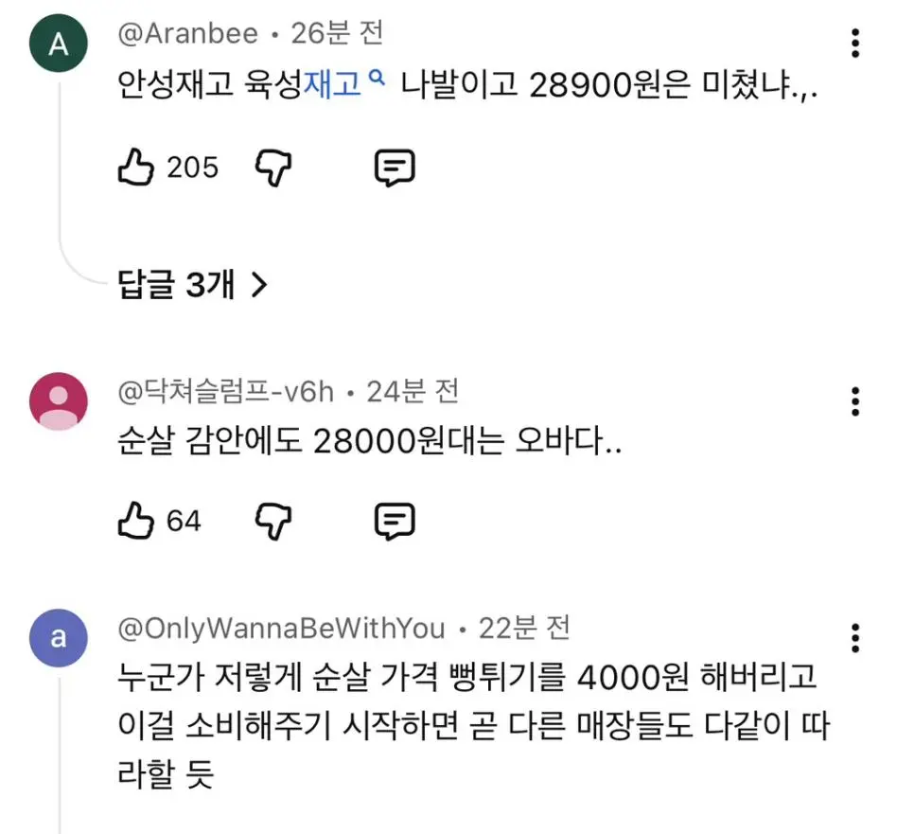Click the purple a avatar
914x834 pixels.
click(x=59, y=638)
